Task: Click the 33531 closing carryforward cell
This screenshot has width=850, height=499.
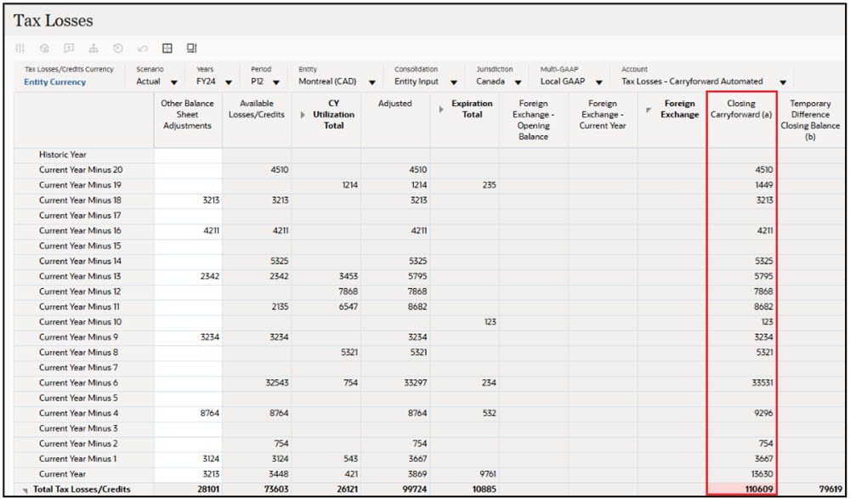Action: pos(742,383)
